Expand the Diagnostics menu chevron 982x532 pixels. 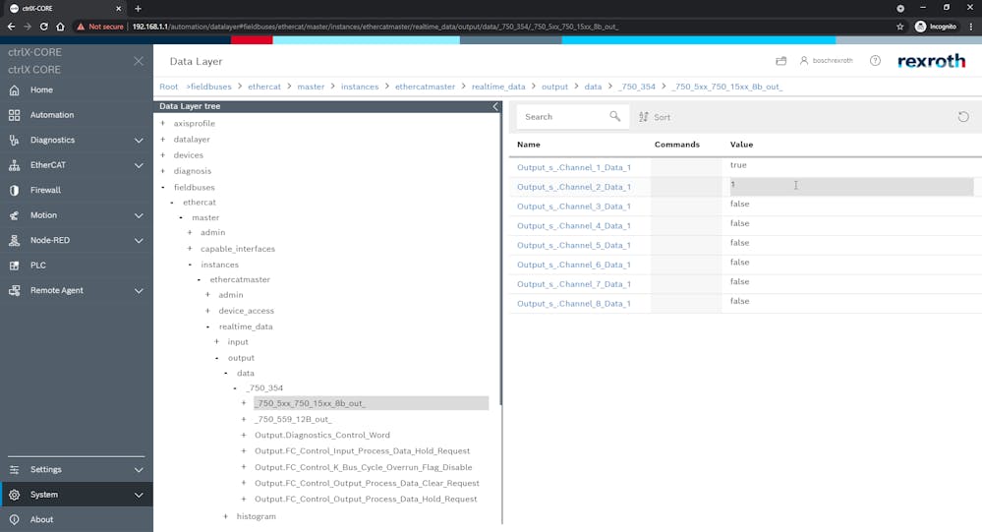tap(139, 141)
